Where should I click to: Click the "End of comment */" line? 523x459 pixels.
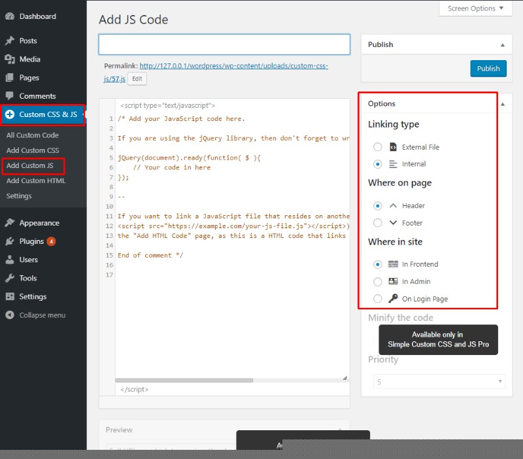tap(150, 256)
